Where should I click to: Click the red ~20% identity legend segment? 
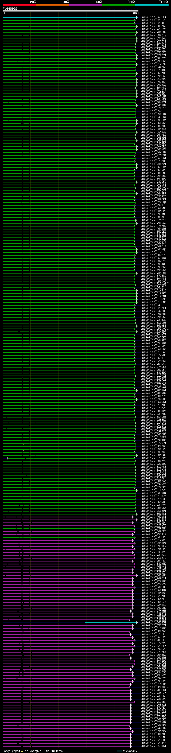coord(19,5)
